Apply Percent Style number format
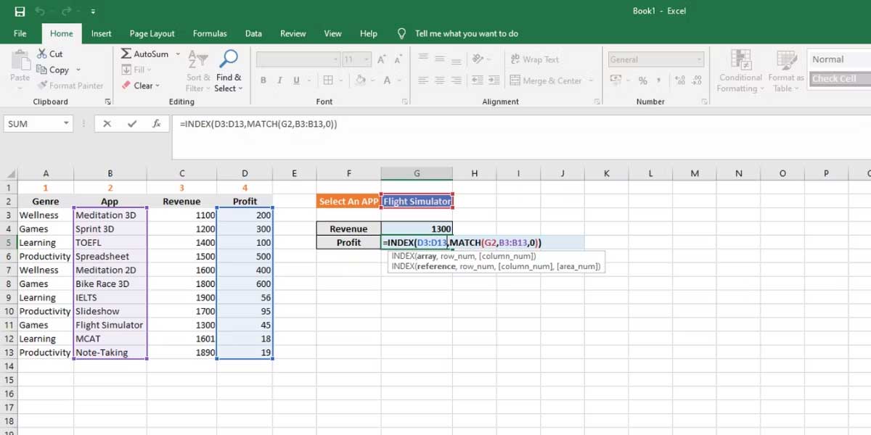The image size is (871, 435). tap(642, 81)
